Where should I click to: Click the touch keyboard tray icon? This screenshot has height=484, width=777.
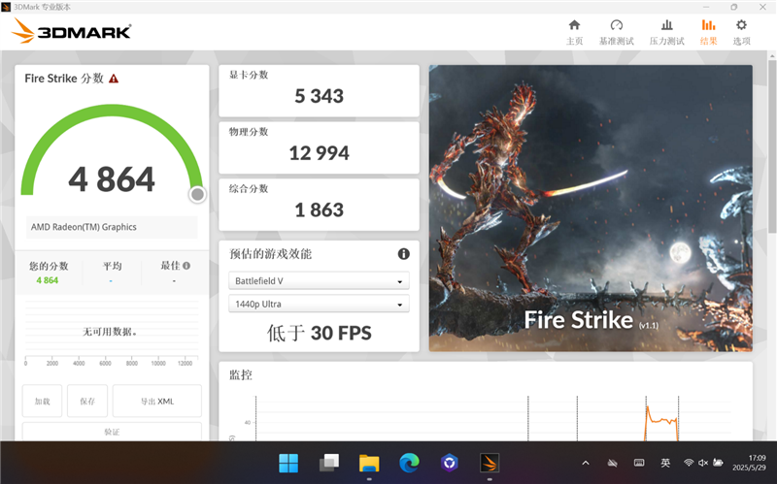pyautogui.click(x=639, y=464)
